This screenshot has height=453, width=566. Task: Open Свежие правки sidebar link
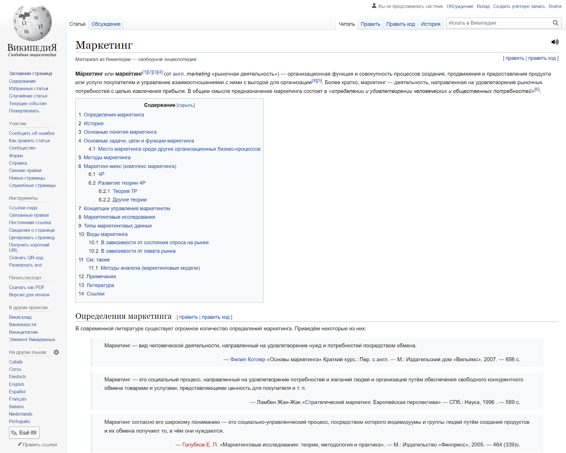click(x=25, y=170)
